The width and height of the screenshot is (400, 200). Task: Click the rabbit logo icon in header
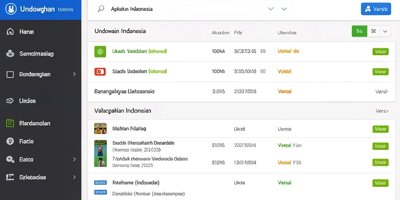pyautogui.click(x=11, y=9)
